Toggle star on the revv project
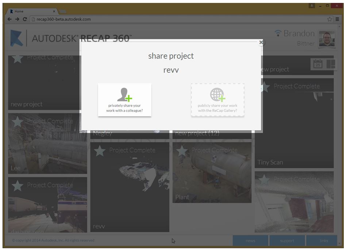346x250 pixels. click(100, 151)
